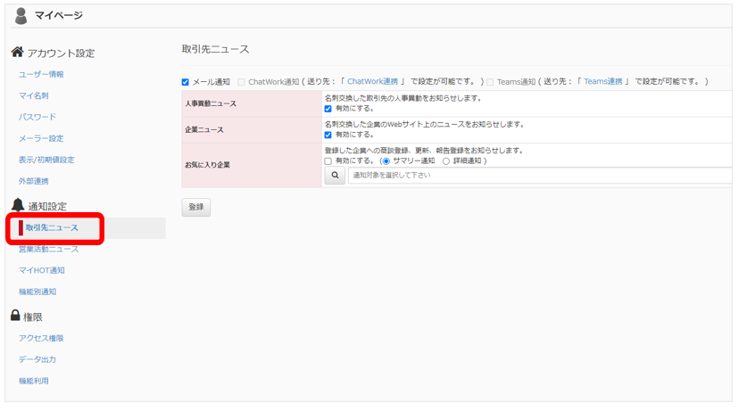747x411 pixels.
Task: Open メーラー設定 in the sidebar
Action: click(41, 138)
